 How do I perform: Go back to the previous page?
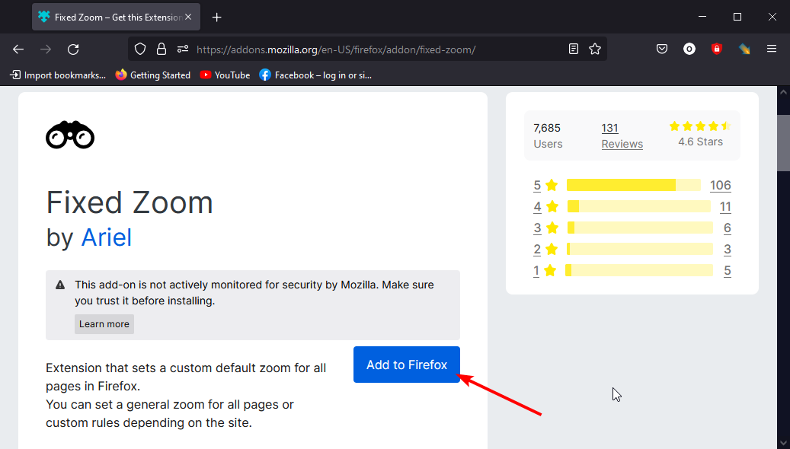pyautogui.click(x=18, y=49)
